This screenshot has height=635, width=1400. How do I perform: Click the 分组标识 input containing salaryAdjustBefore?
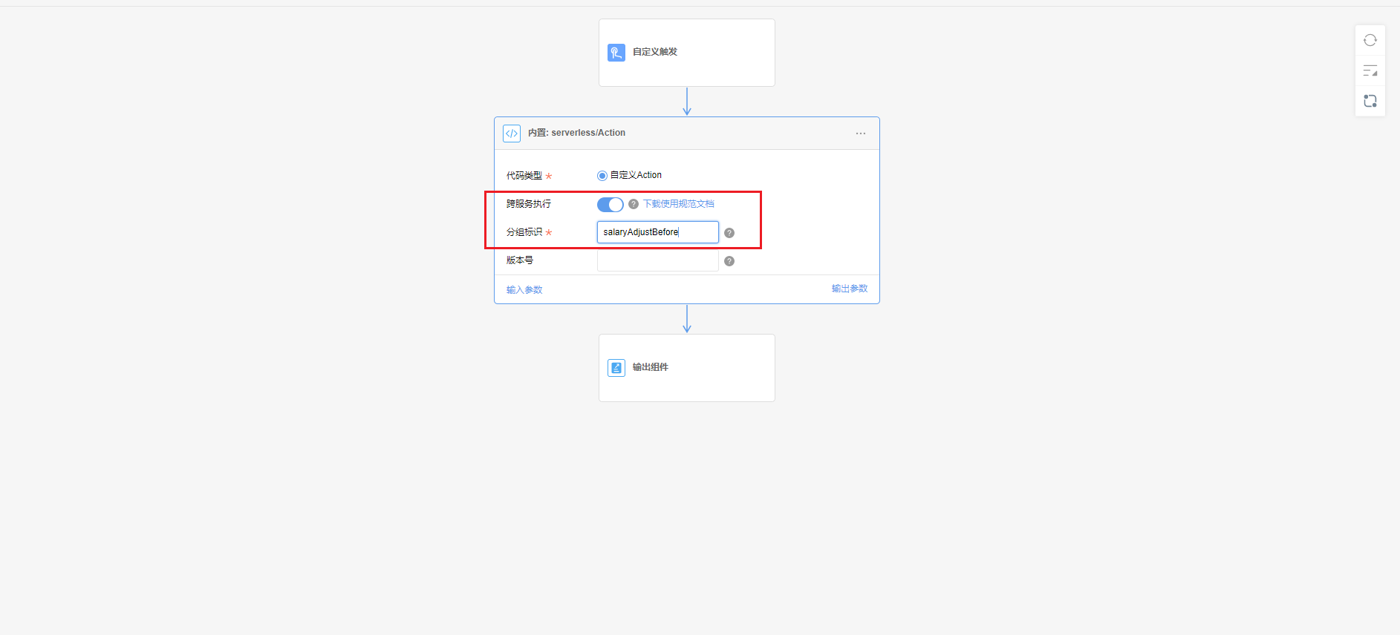(x=658, y=232)
